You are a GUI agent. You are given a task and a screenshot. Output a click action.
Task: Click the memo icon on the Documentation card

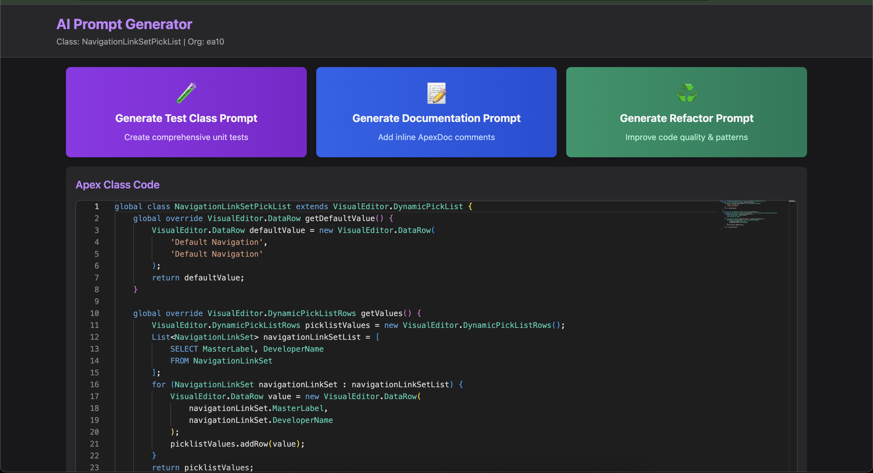pos(436,93)
